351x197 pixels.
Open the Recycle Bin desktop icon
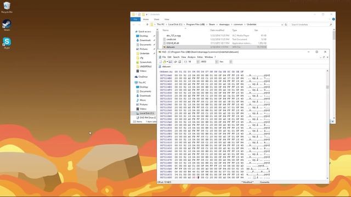[x=7, y=7]
